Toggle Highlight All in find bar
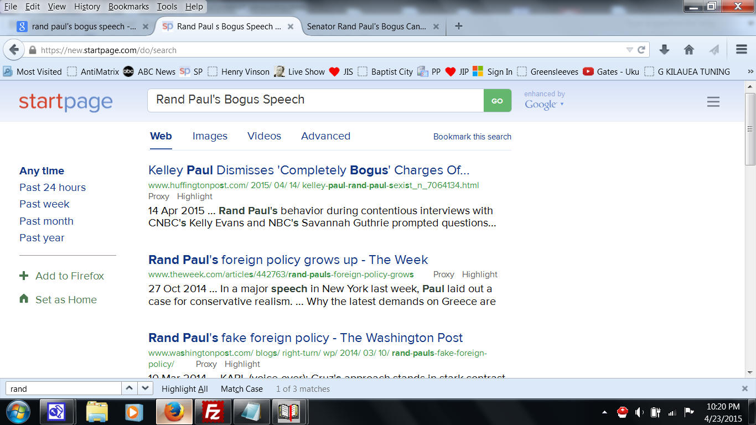 (185, 389)
